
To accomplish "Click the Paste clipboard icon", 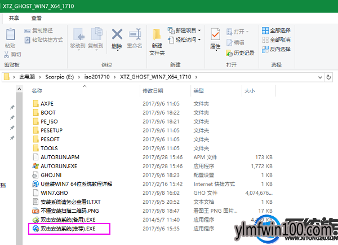I will (x=10, y=34).
